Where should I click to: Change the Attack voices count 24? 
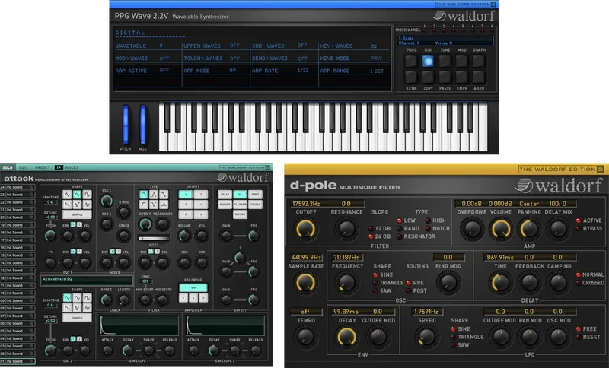(59, 167)
